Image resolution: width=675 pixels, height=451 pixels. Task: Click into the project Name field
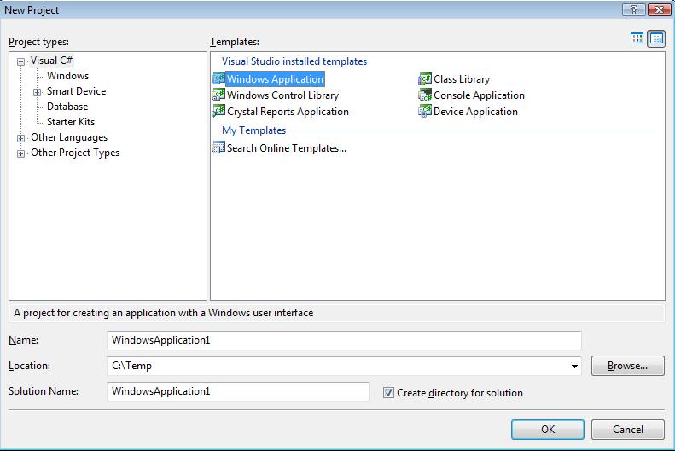point(344,340)
